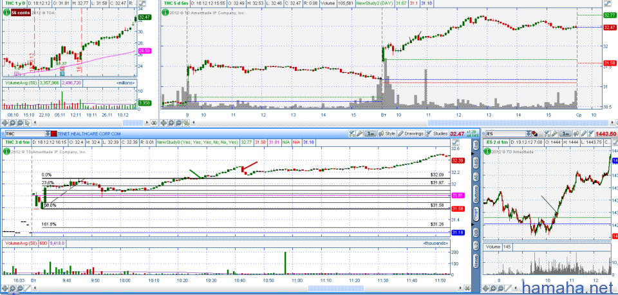
Task: Click THC symbol input field
Action: click(25, 134)
